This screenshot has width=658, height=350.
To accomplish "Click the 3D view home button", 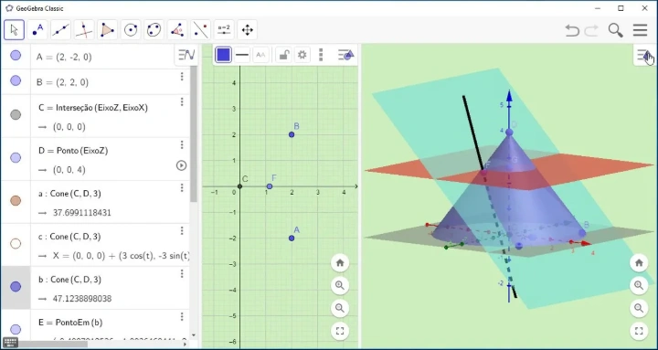I will [x=639, y=263].
